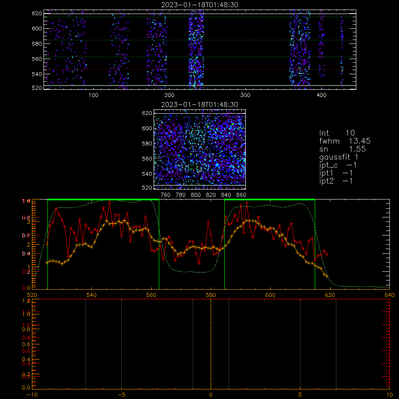
Task: Click the 'ipt1 -1' text line
Action: point(336,173)
